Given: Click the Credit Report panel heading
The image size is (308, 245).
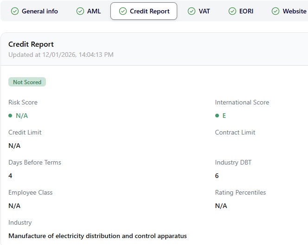Looking at the screenshot, I should (31, 44).
